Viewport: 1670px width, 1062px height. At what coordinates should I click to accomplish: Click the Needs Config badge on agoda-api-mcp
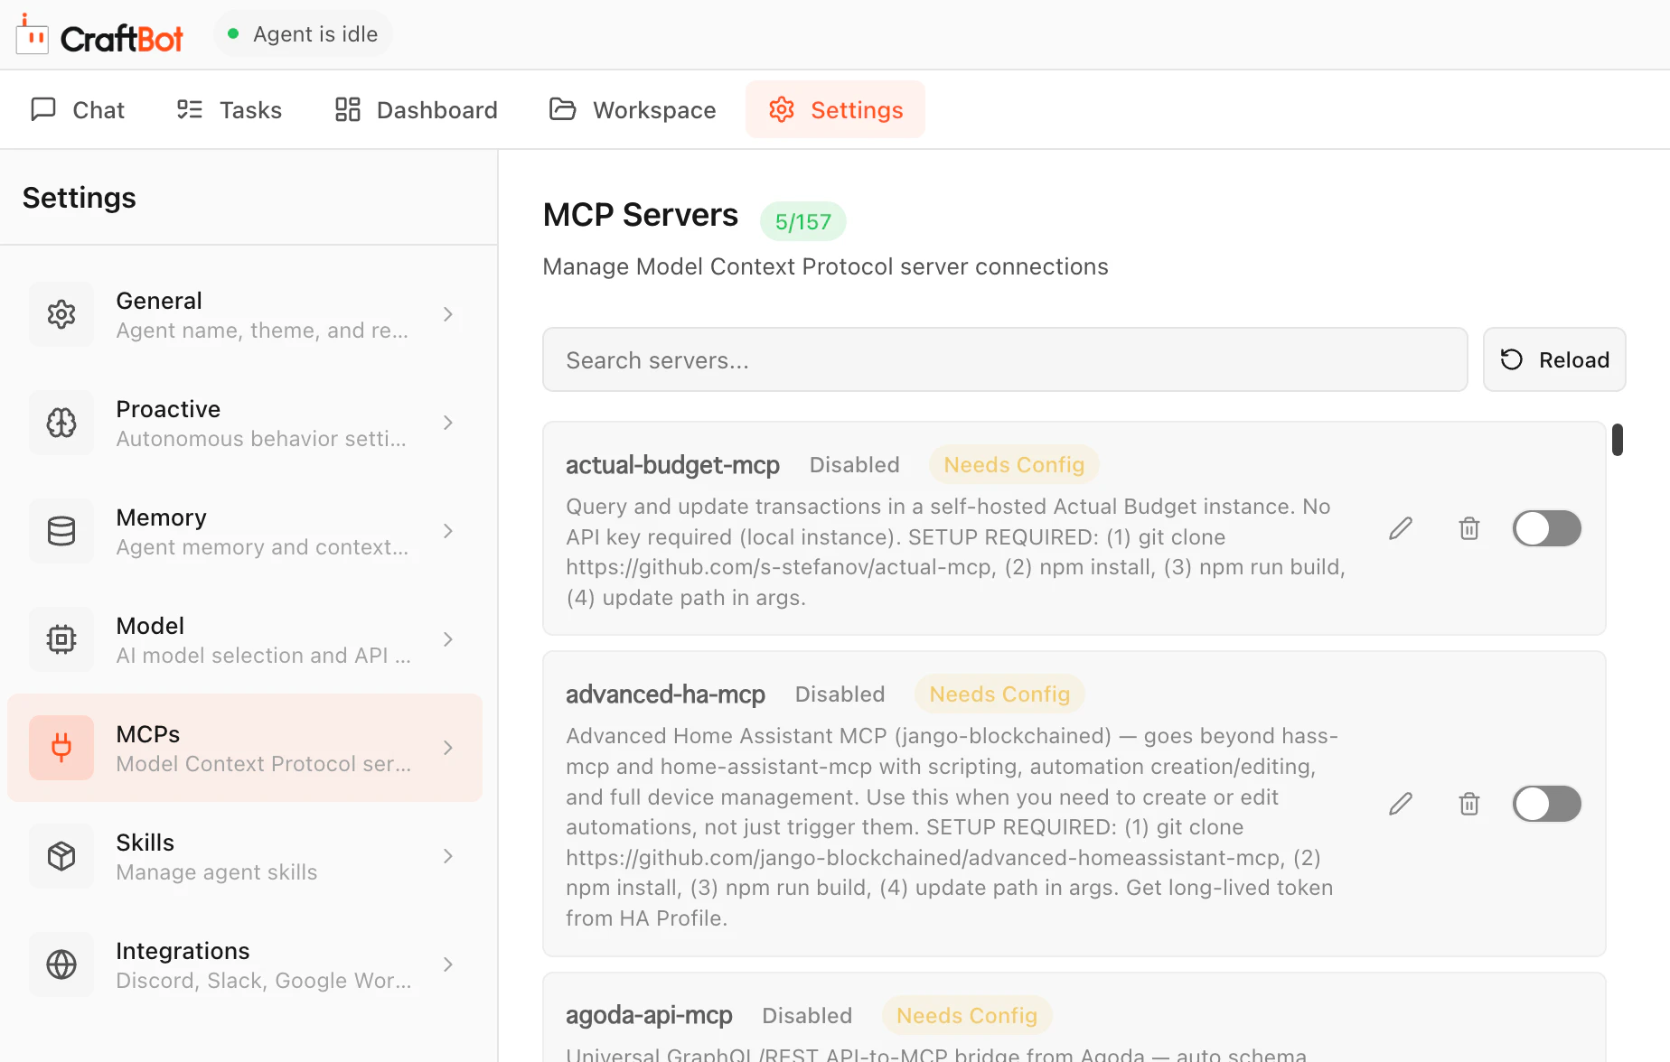point(967,1016)
